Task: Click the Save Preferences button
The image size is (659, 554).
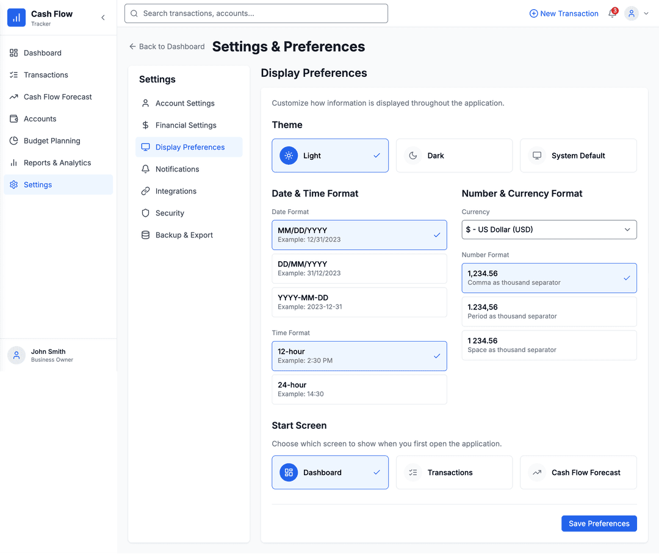Action: (x=599, y=523)
